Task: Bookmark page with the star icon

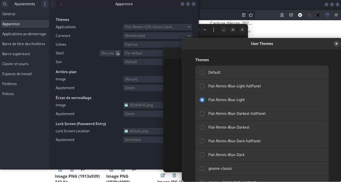Action: [251, 15]
